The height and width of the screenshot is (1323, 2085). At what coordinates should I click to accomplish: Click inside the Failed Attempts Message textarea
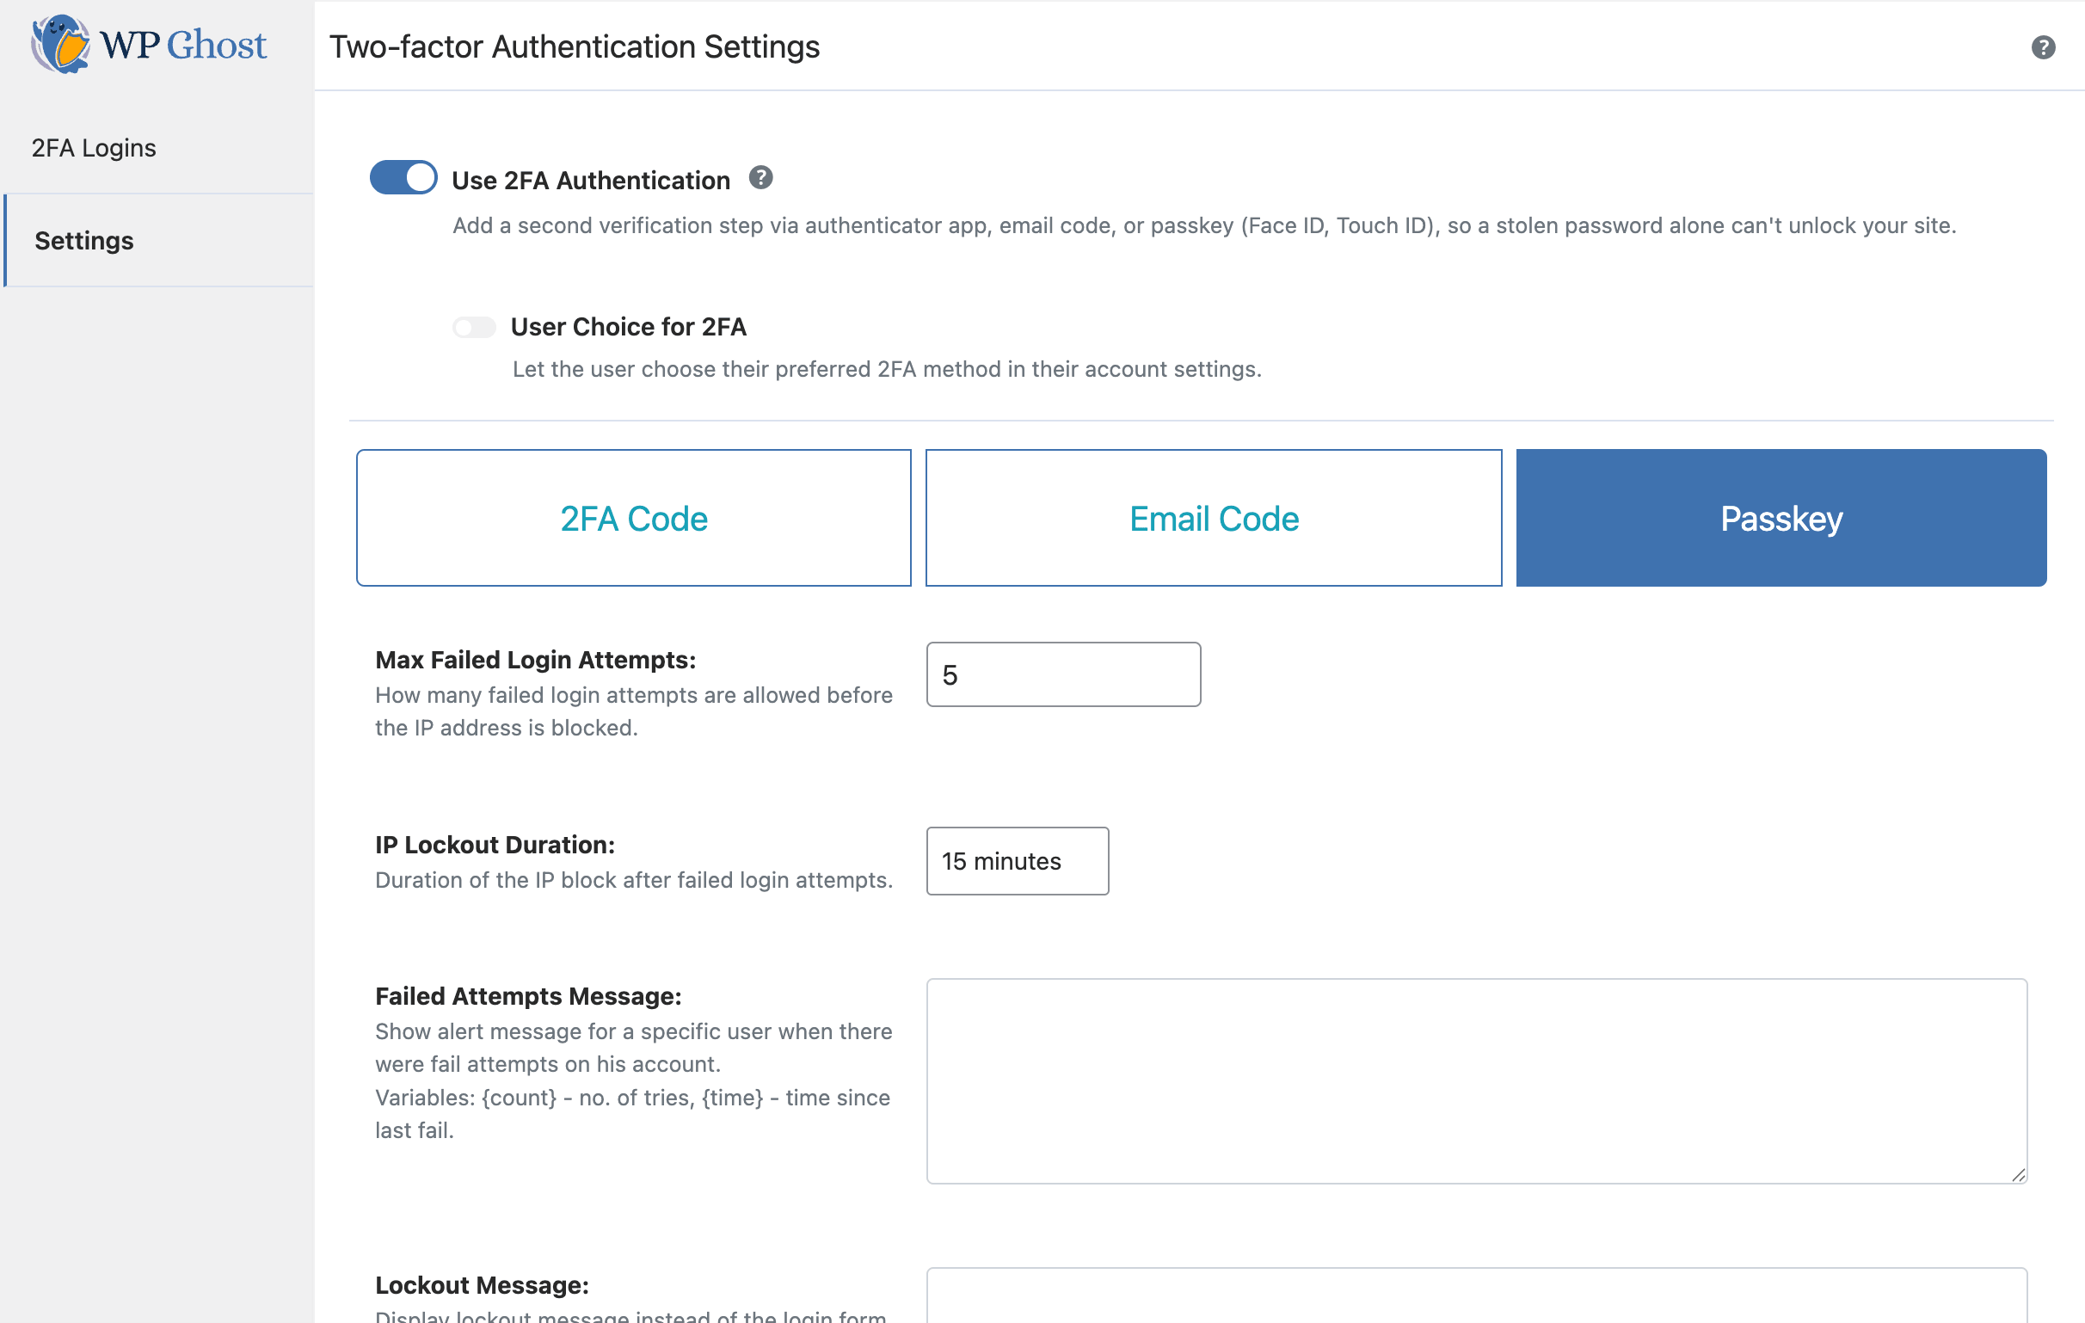click(x=1475, y=1080)
